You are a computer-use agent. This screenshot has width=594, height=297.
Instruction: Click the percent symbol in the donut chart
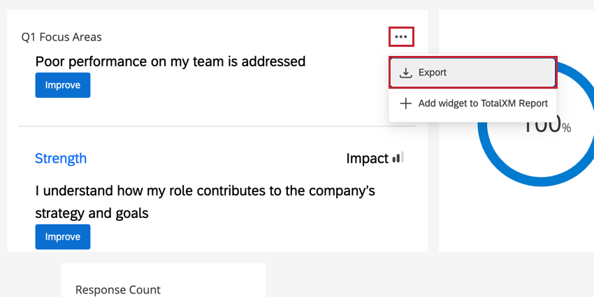point(567,128)
